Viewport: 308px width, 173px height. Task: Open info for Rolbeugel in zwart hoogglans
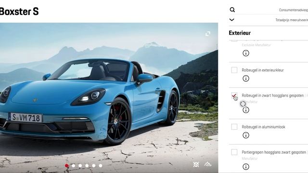[x=246, y=110]
